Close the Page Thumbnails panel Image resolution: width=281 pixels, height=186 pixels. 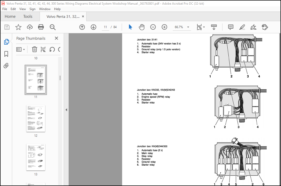pyautogui.click(x=56, y=38)
